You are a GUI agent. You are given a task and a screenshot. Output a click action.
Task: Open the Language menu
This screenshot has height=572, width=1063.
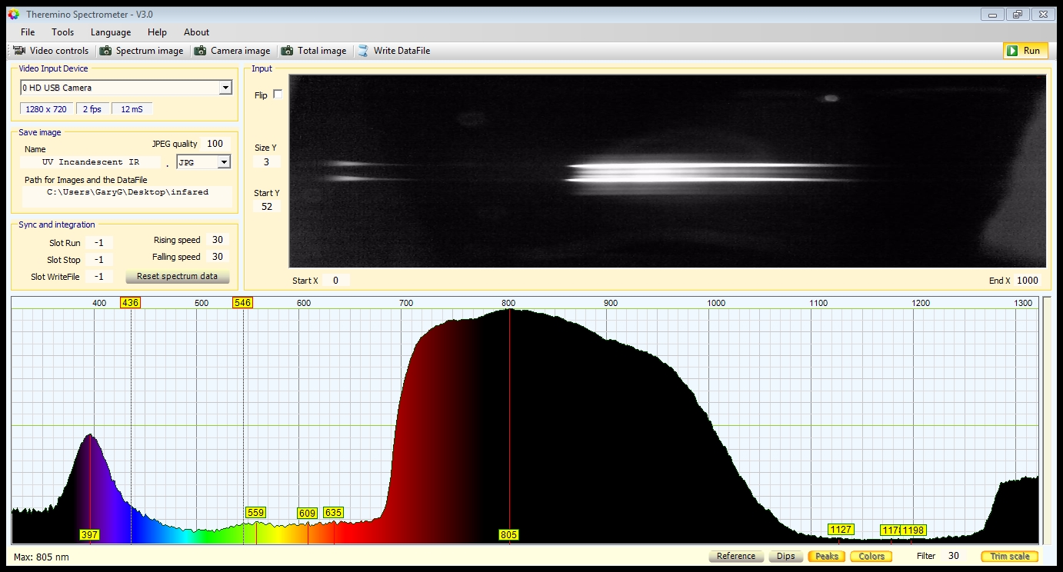[111, 32]
